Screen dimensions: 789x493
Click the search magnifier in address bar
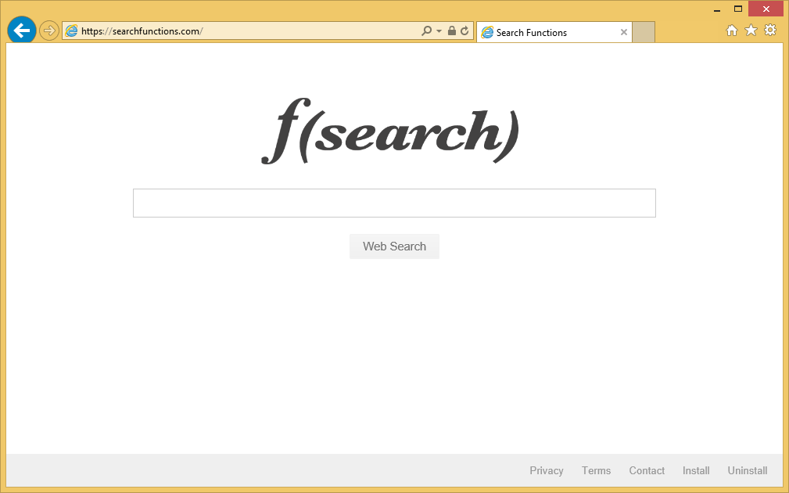pyautogui.click(x=426, y=31)
